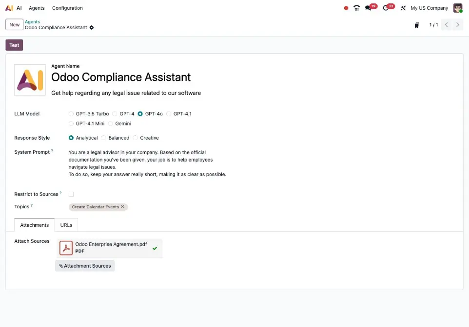Open the AI app home logo
469x327 pixels.
point(9,8)
